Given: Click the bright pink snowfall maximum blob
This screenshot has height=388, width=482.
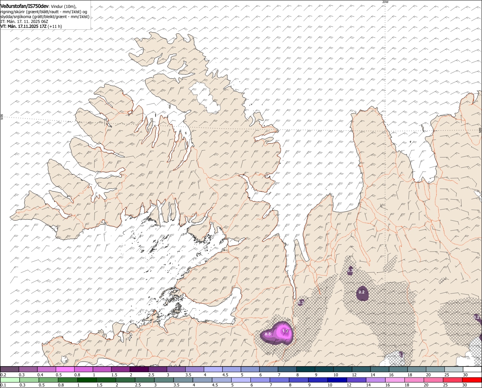Looking at the screenshot, I should coord(284,332).
